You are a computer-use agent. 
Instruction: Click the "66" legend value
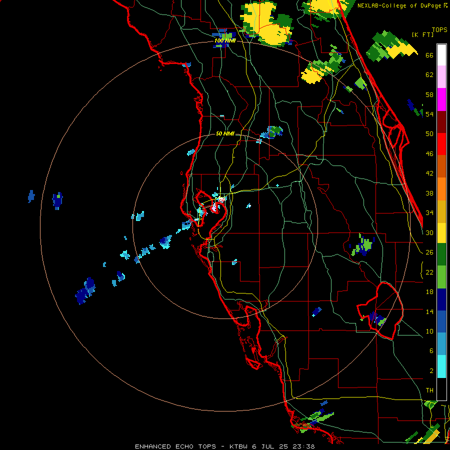click(429, 55)
